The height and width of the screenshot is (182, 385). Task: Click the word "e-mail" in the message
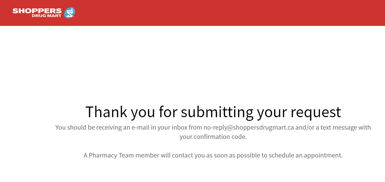click(140, 127)
